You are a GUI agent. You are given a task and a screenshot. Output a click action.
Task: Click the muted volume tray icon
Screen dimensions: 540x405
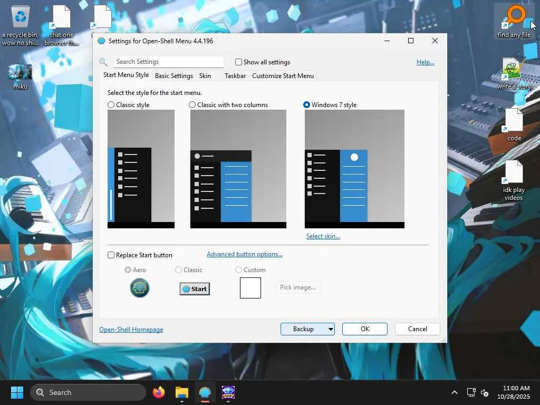(485, 392)
